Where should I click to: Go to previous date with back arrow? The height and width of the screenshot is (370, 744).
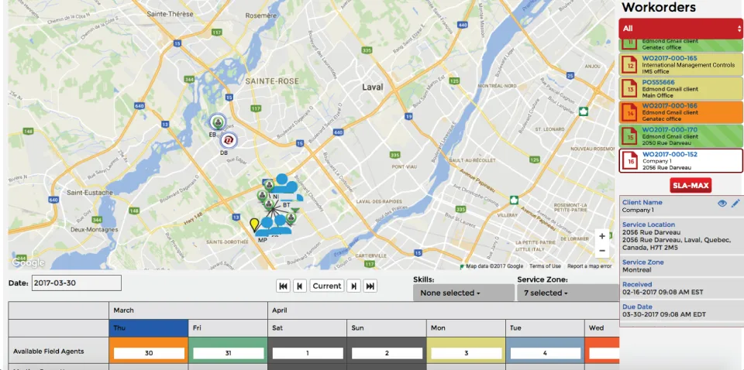tap(299, 286)
